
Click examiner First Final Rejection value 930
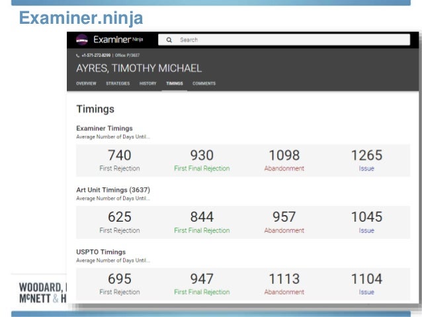(x=202, y=156)
